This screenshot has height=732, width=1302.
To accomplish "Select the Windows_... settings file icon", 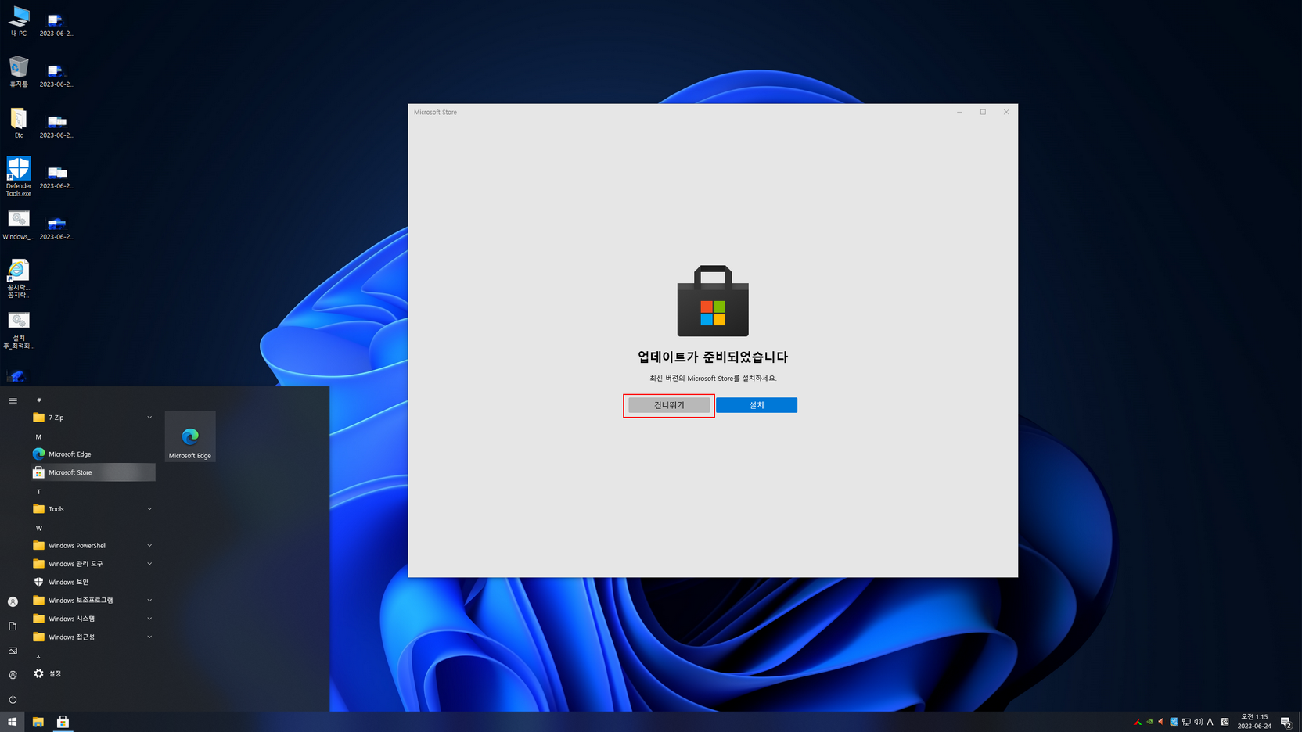I will [19, 225].
